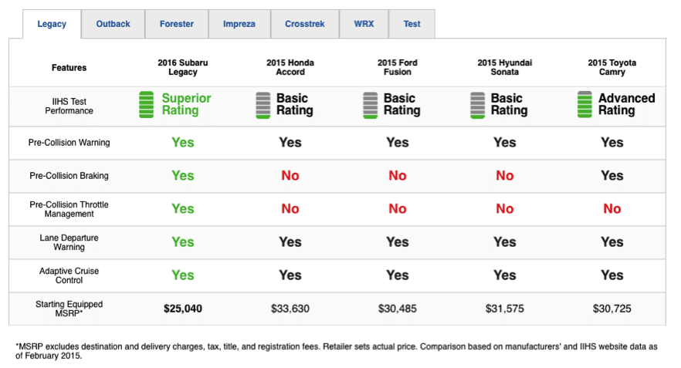
Task: Click the Honda Accord basic rating bars icon
Action: pyautogui.click(x=263, y=105)
